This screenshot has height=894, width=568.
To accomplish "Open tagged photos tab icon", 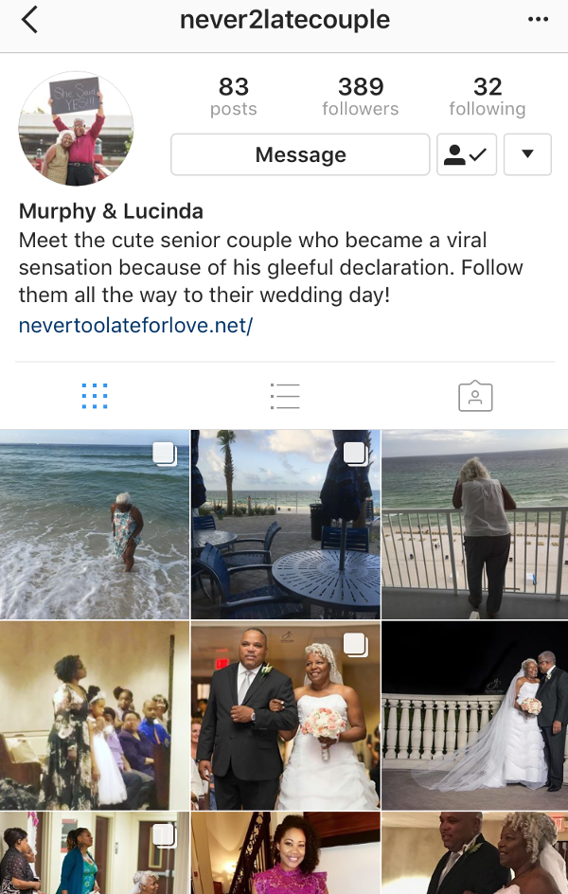I will point(475,396).
